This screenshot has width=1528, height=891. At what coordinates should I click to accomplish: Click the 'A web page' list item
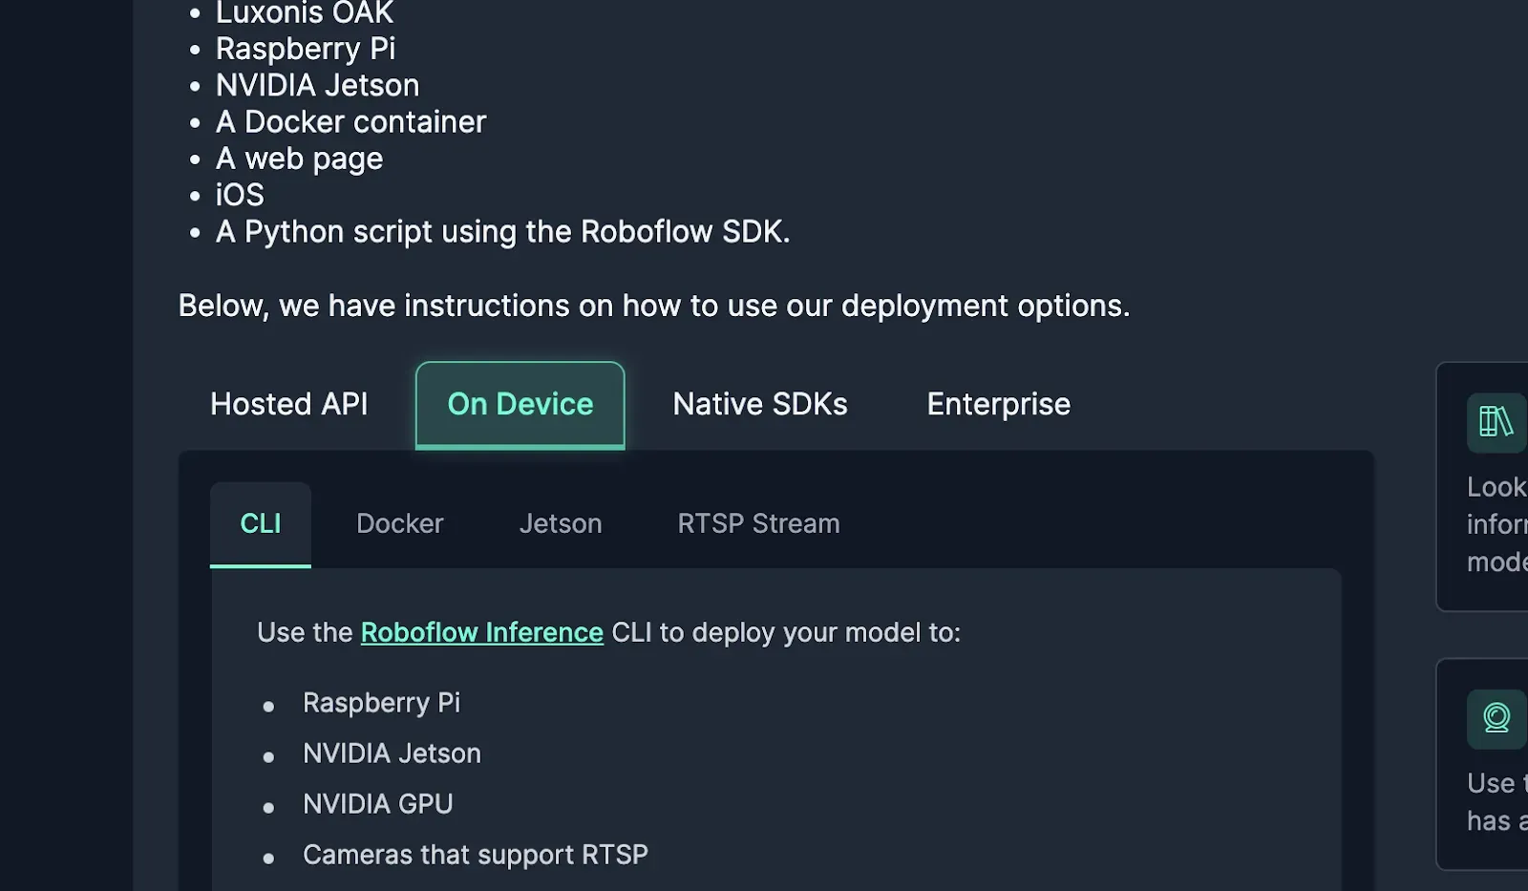(x=299, y=159)
